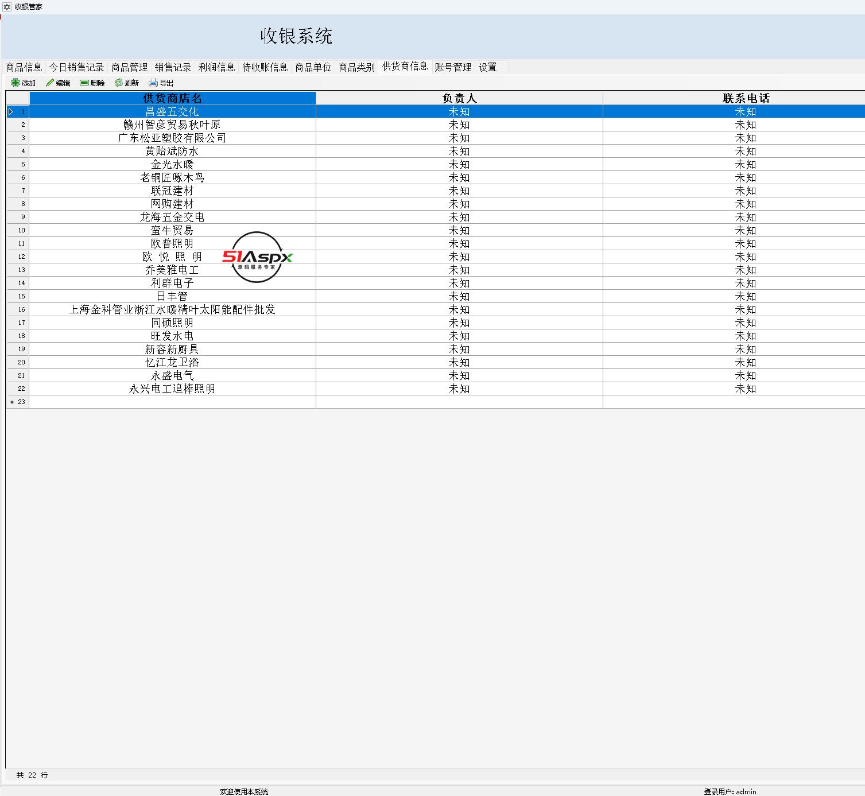Sort by 供货商店名 column header
This screenshot has height=796, width=865.
[172, 98]
